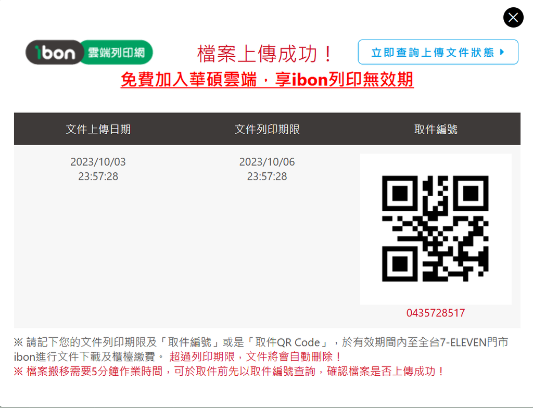Viewport: 533px width, 408px height.
Task: Click the red note about 檔案搬移需要5分鐘
Action: point(229,371)
